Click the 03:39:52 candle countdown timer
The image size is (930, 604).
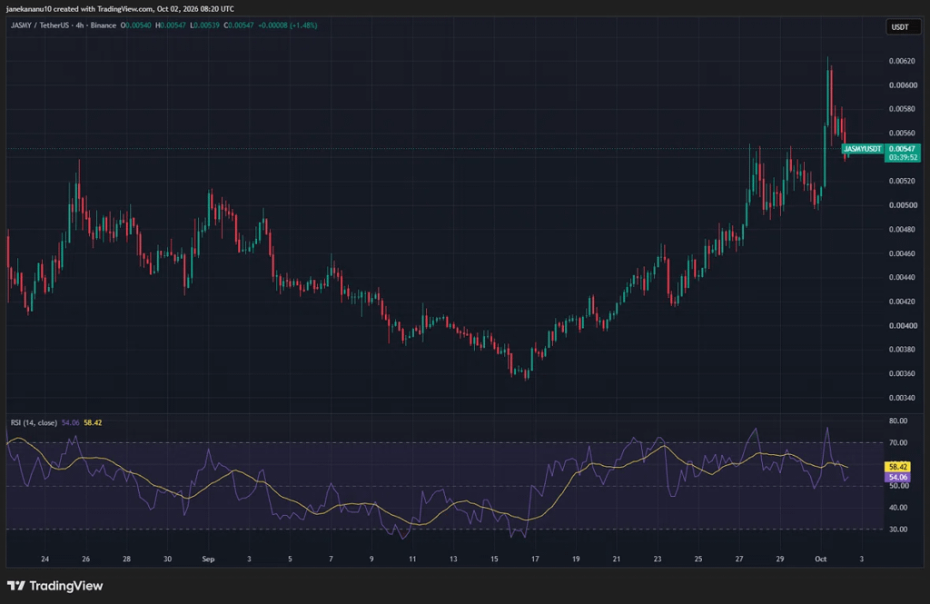pyautogui.click(x=903, y=158)
